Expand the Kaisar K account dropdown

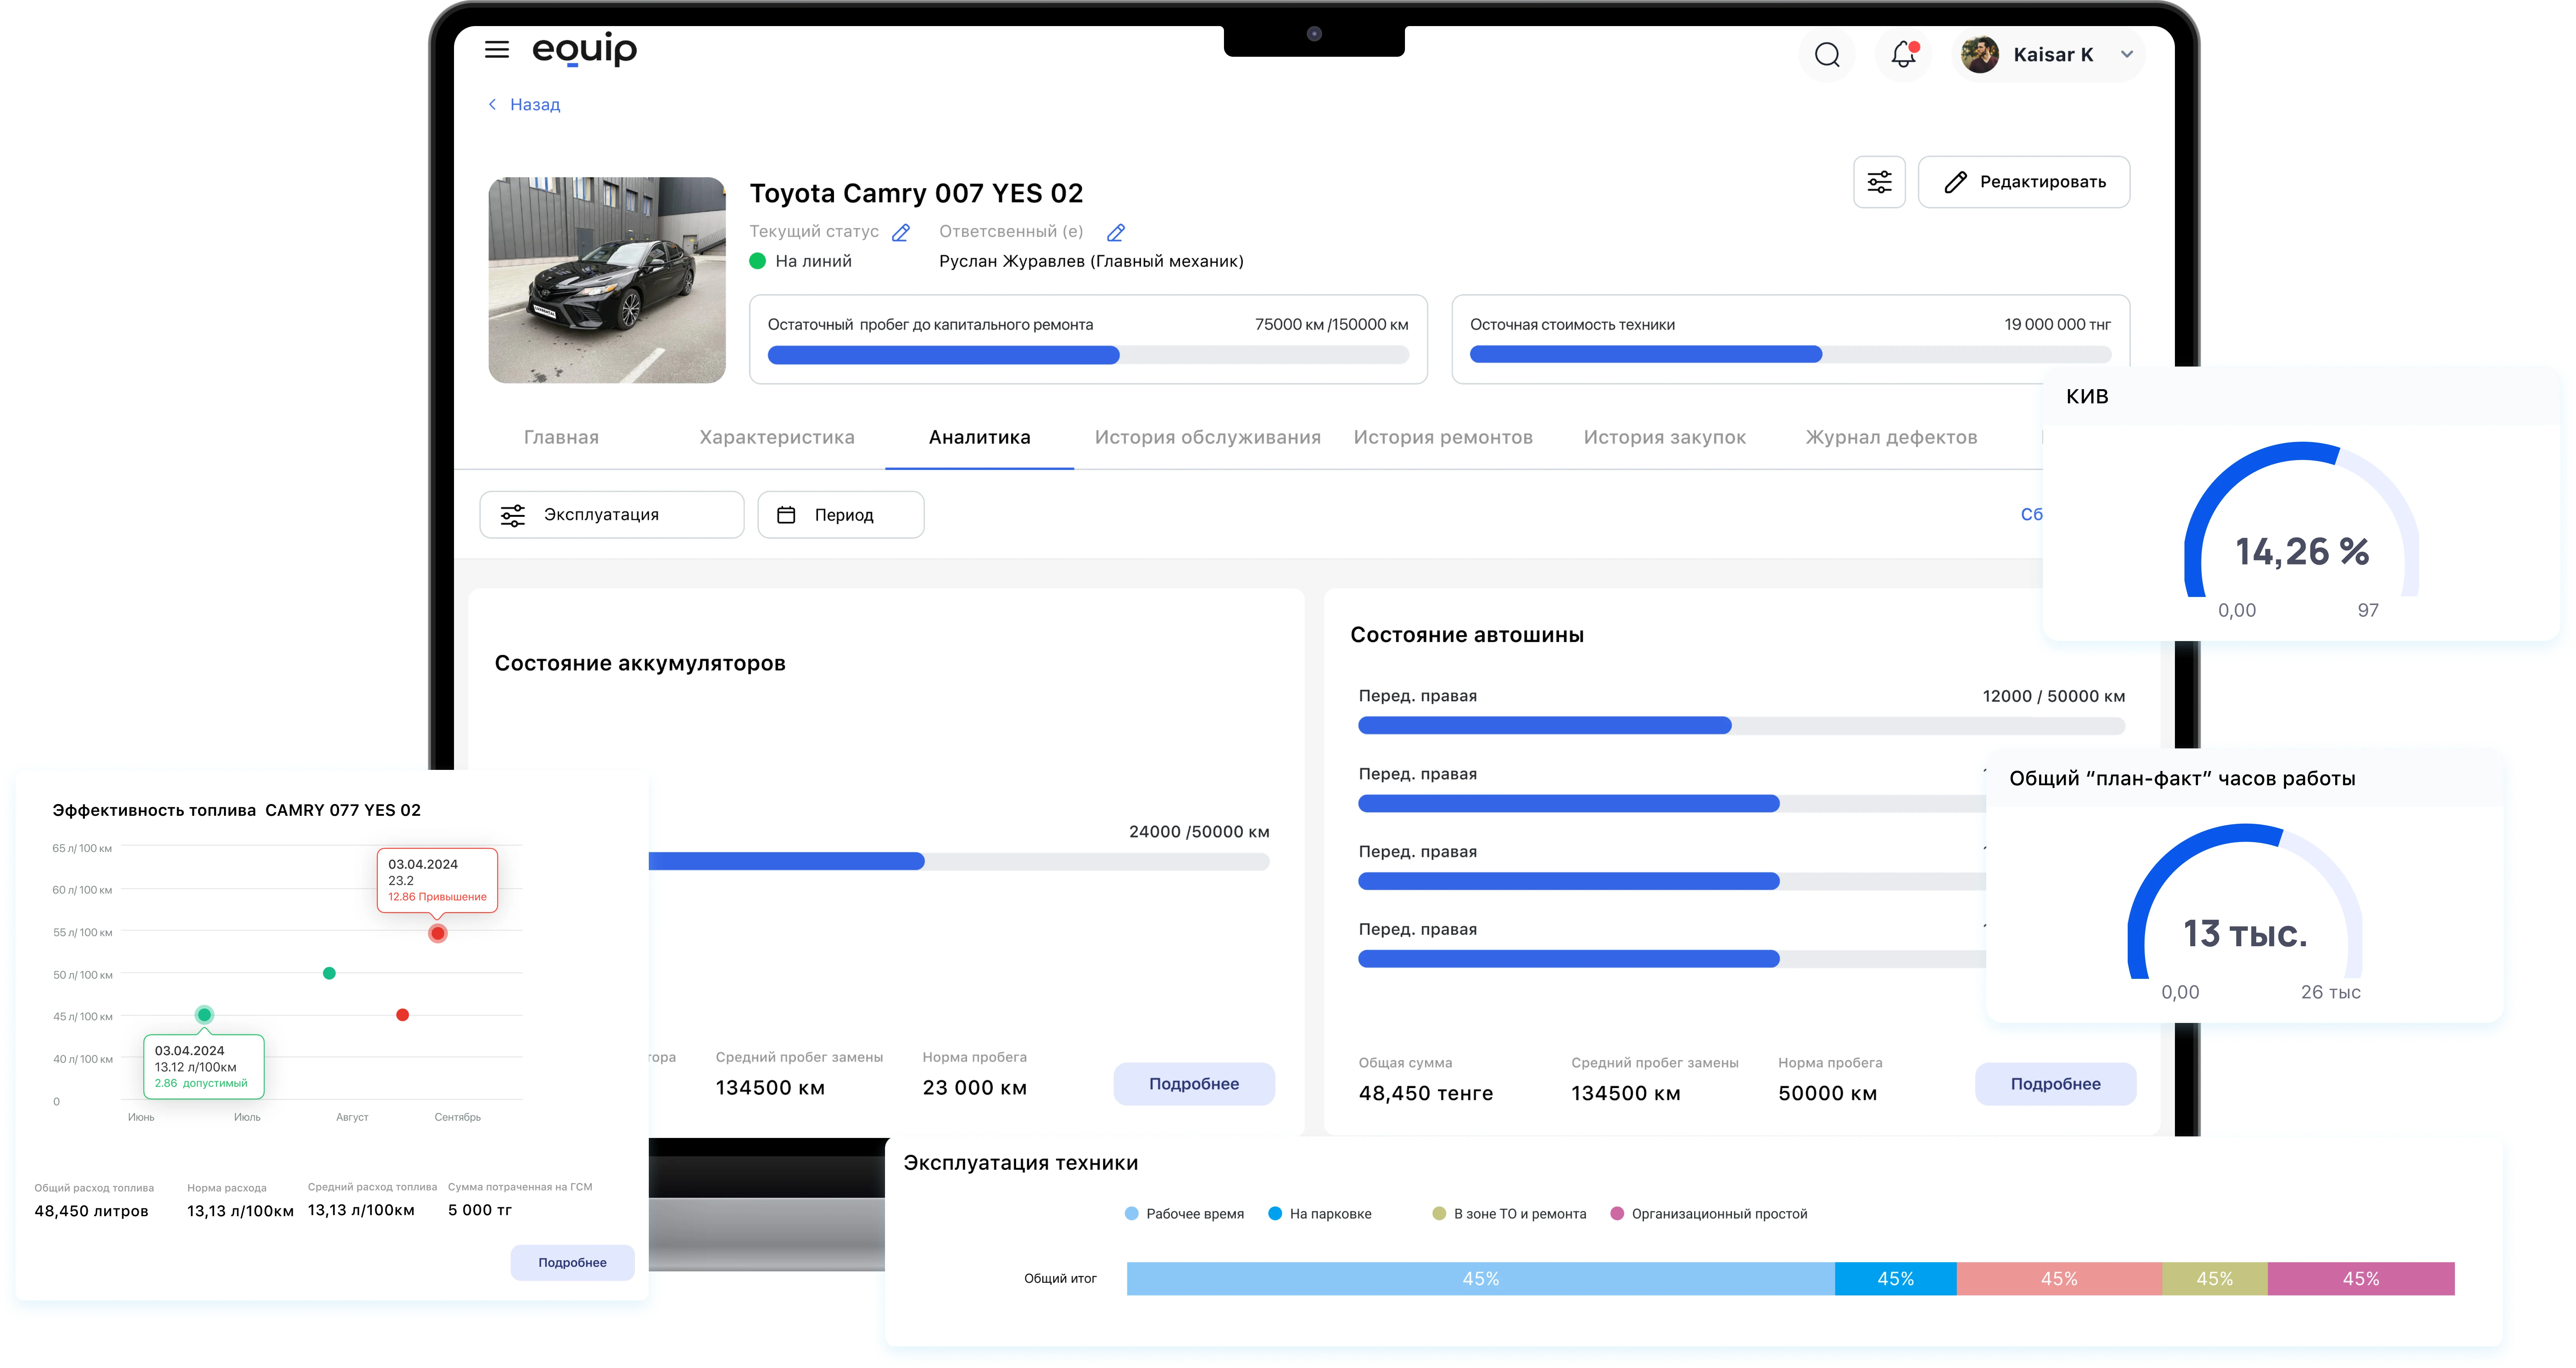pyautogui.click(x=2127, y=55)
